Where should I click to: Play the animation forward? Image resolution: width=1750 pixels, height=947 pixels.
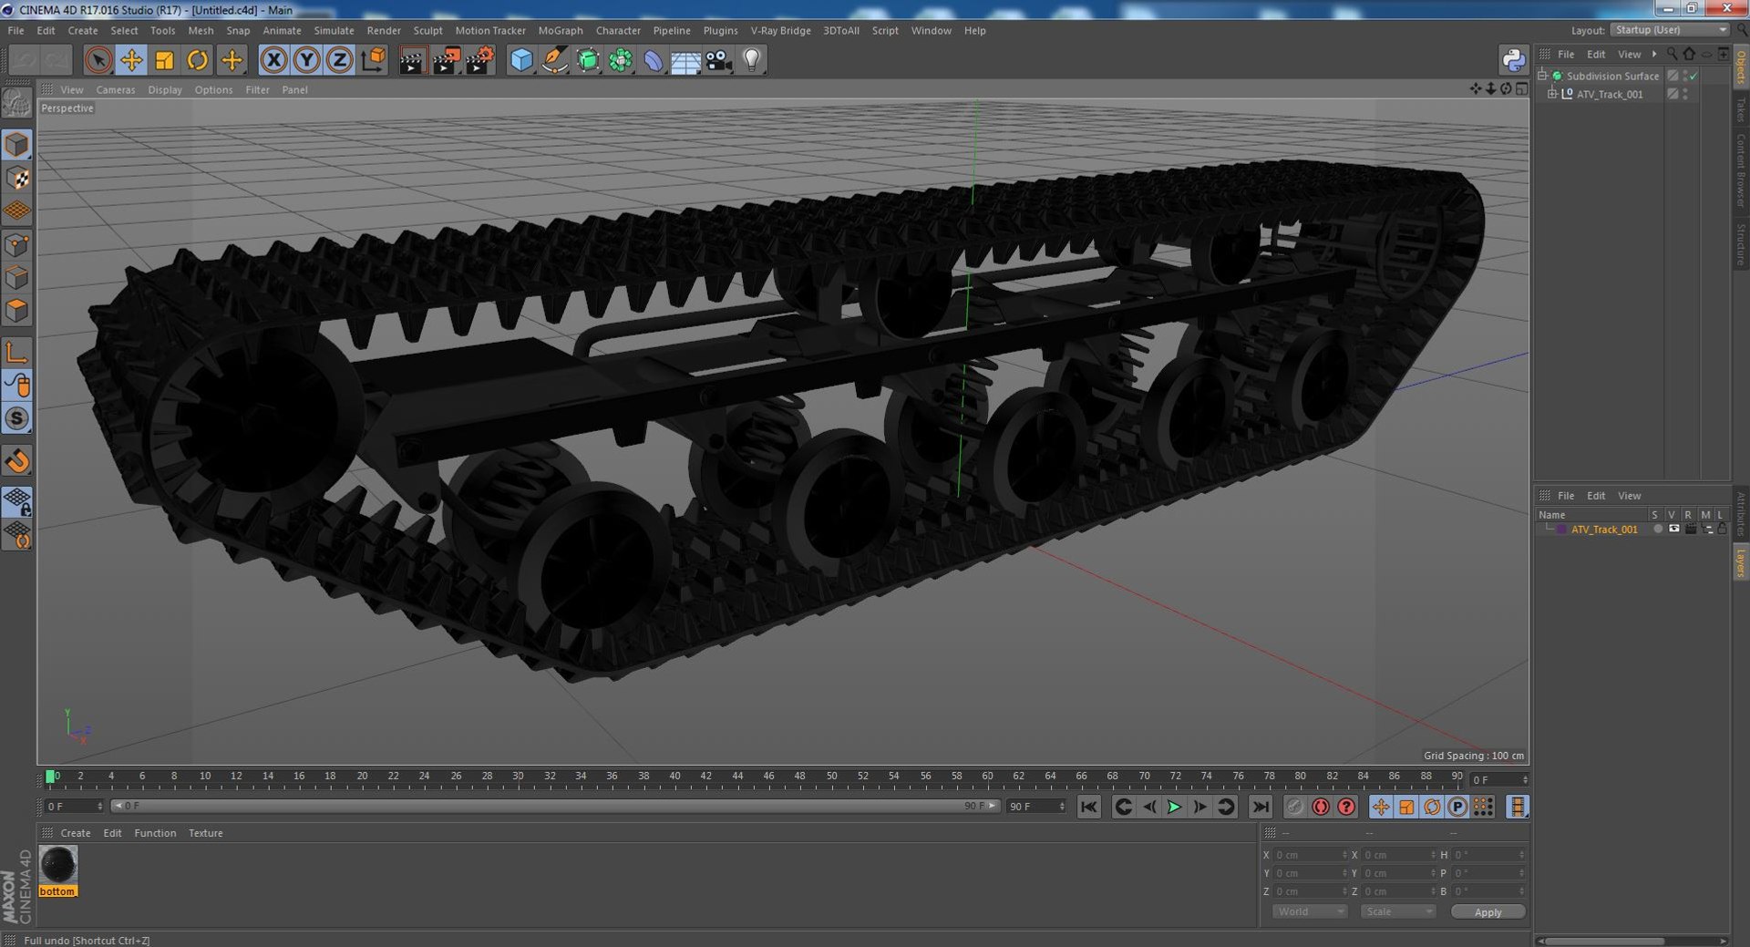click(x=1175, y=808)
